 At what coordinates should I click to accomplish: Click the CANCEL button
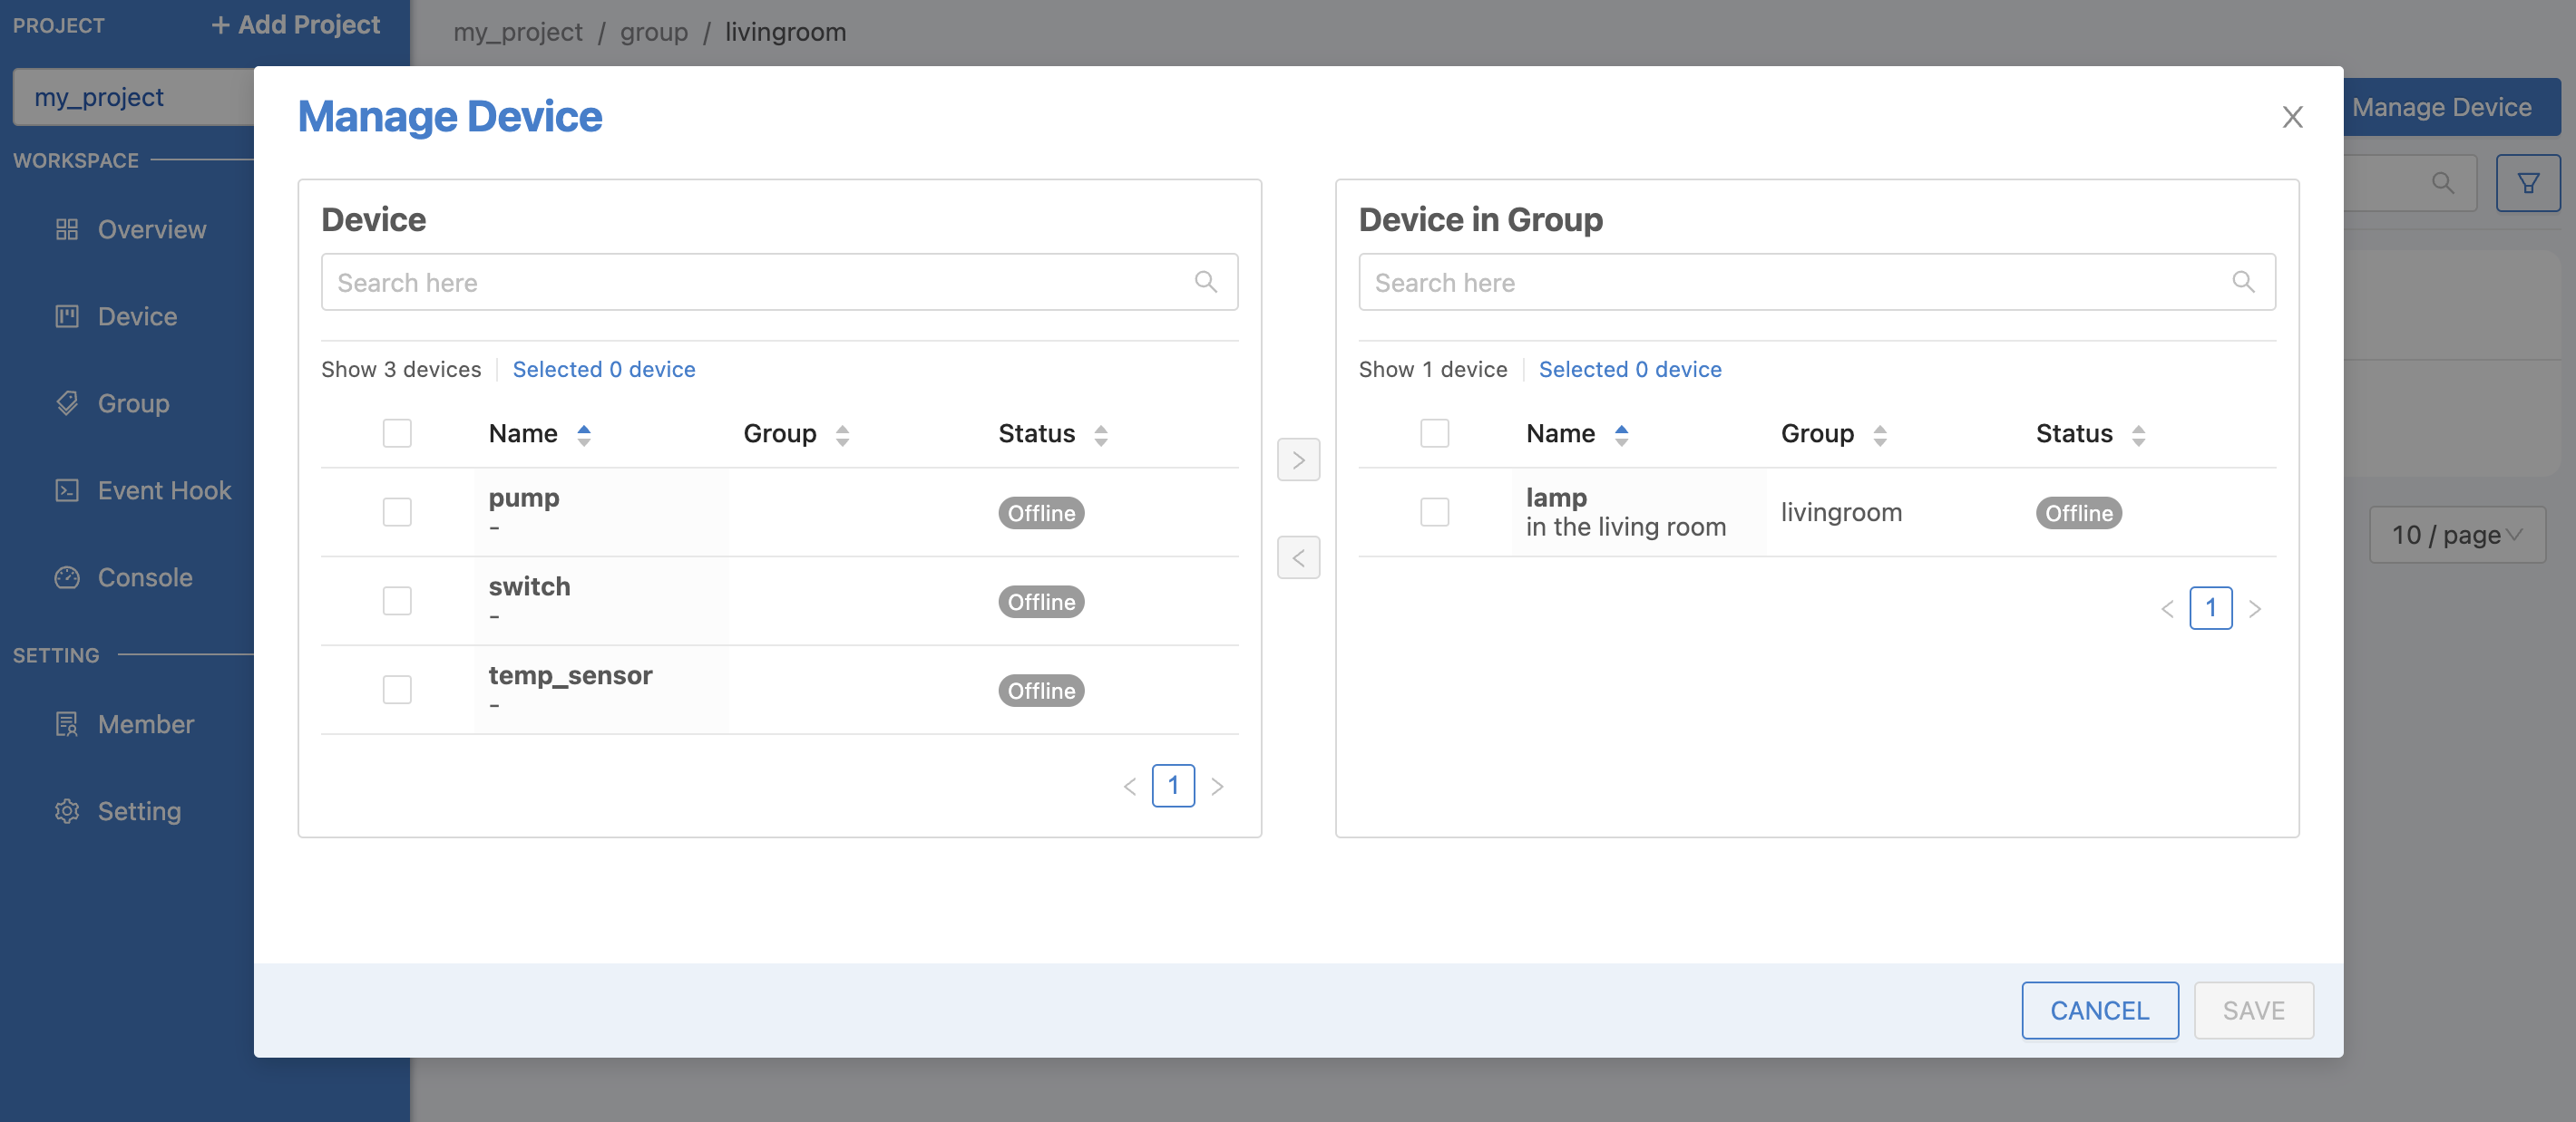coord(2100,1009)
